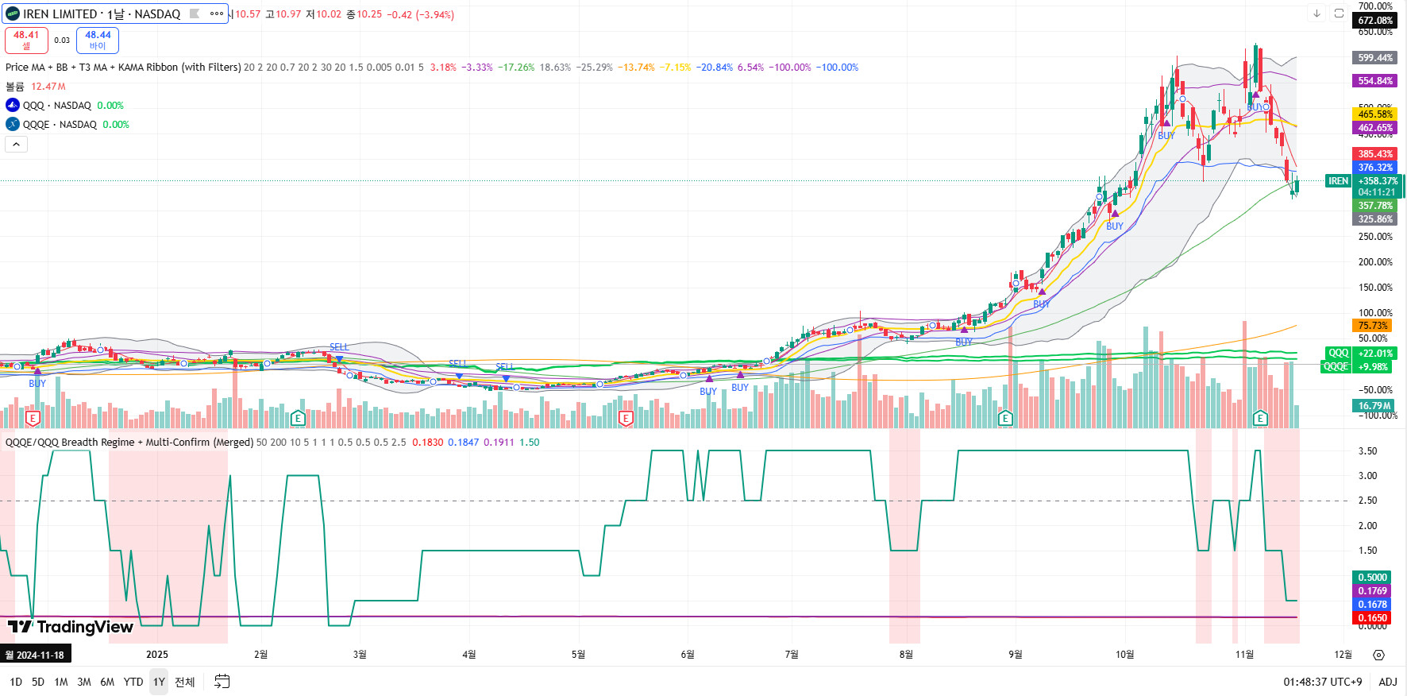Open the chart settings gear icon

pos(1378,655)
